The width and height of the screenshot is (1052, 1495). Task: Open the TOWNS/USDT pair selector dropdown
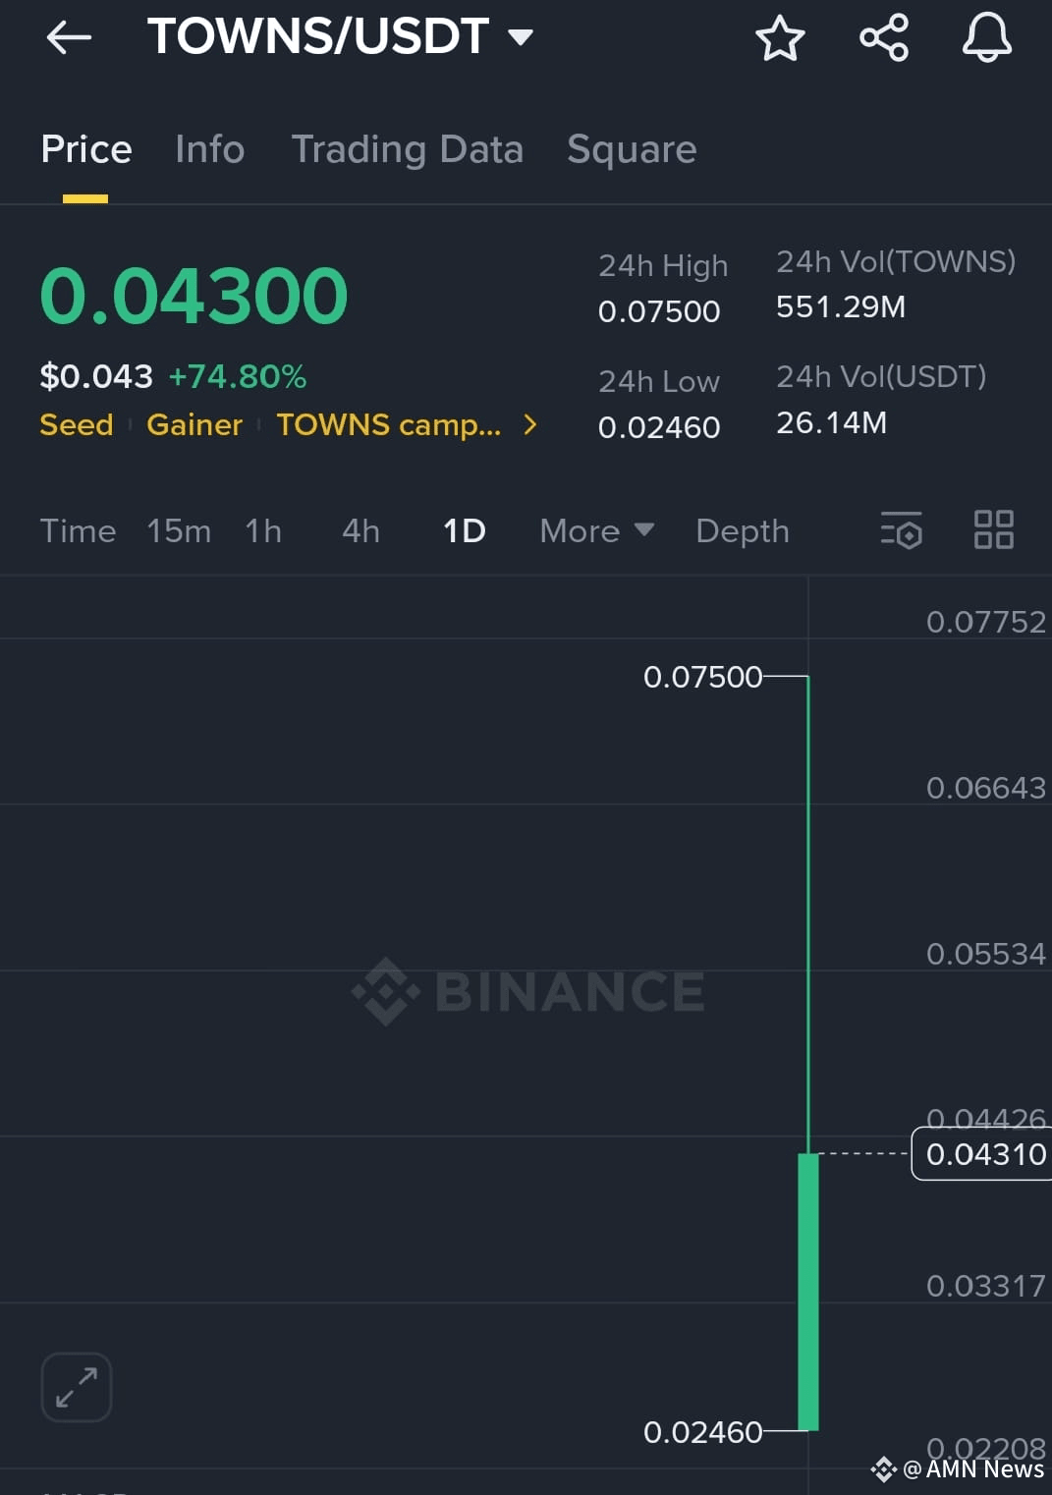[x=340, y=37]
